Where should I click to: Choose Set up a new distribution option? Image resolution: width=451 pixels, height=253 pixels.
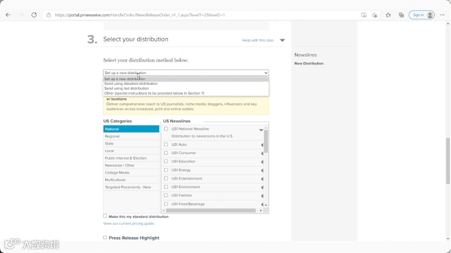186,79
